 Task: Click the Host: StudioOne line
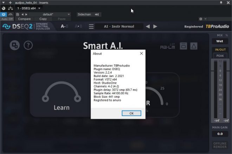pos(105,83)
